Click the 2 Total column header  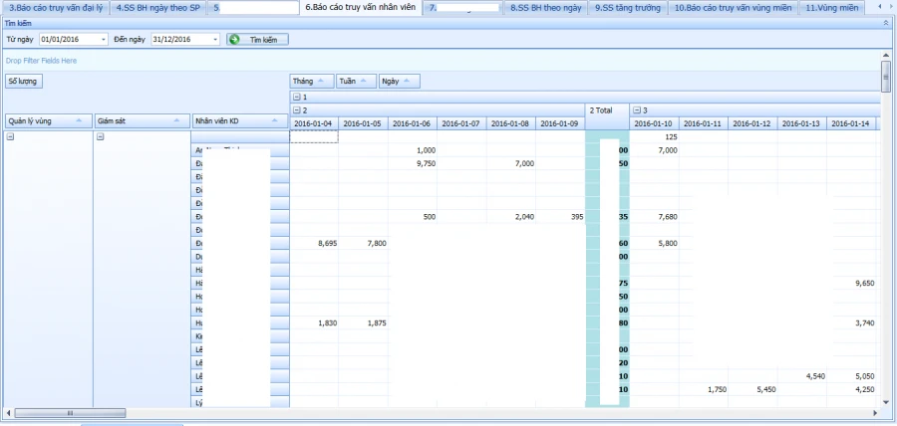(x=607, y=116)
